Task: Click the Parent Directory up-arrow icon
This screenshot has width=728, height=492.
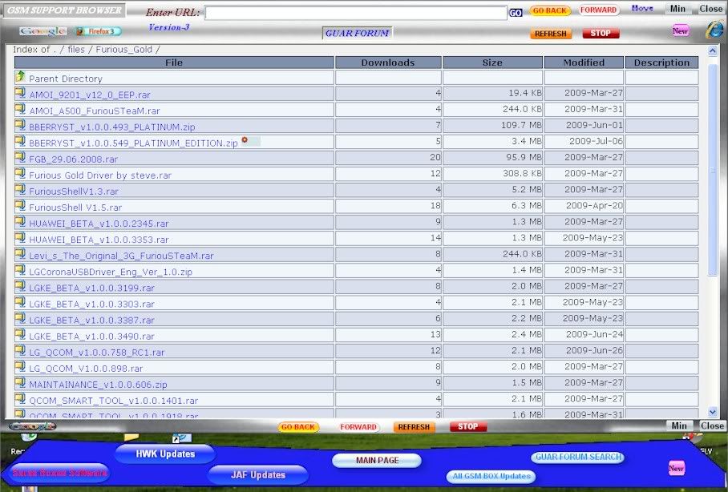Action: pos(20,76)
